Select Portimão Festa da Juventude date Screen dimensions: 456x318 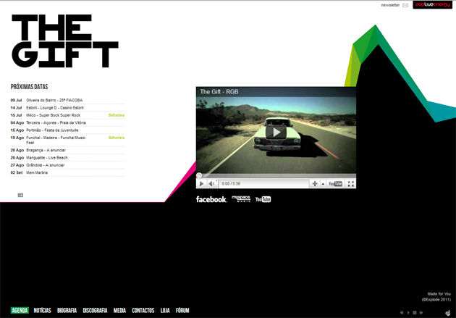pos(67,130)
